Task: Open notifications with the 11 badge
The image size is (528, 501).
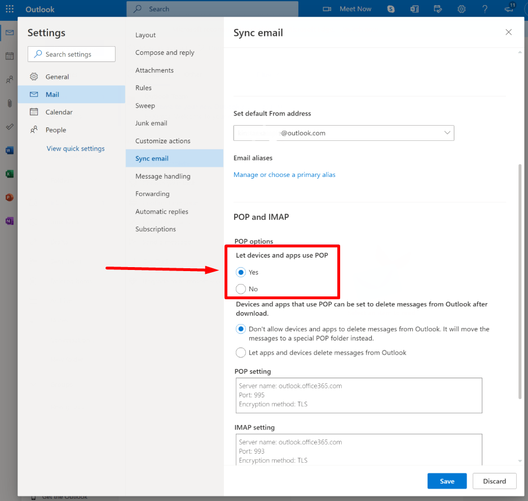Action: pyautogui.click(x=509, y=8)
